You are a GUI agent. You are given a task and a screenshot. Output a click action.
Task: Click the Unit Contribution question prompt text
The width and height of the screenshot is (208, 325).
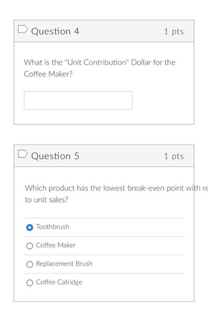tap(100, 68)
